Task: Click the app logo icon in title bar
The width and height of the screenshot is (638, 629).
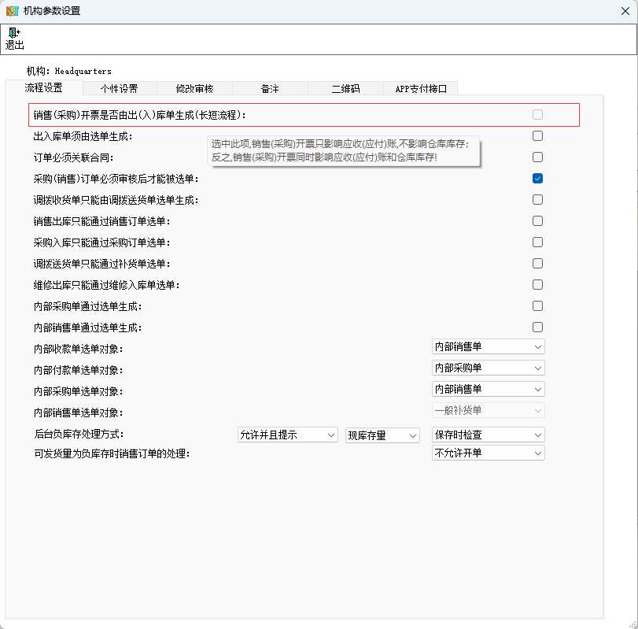Action: 13,11
